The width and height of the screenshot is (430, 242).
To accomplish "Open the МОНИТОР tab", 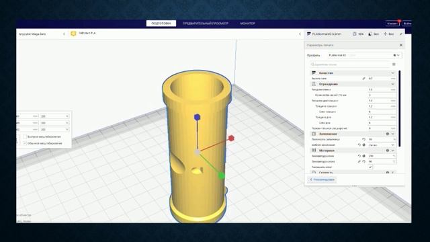I will pos(248,24).
